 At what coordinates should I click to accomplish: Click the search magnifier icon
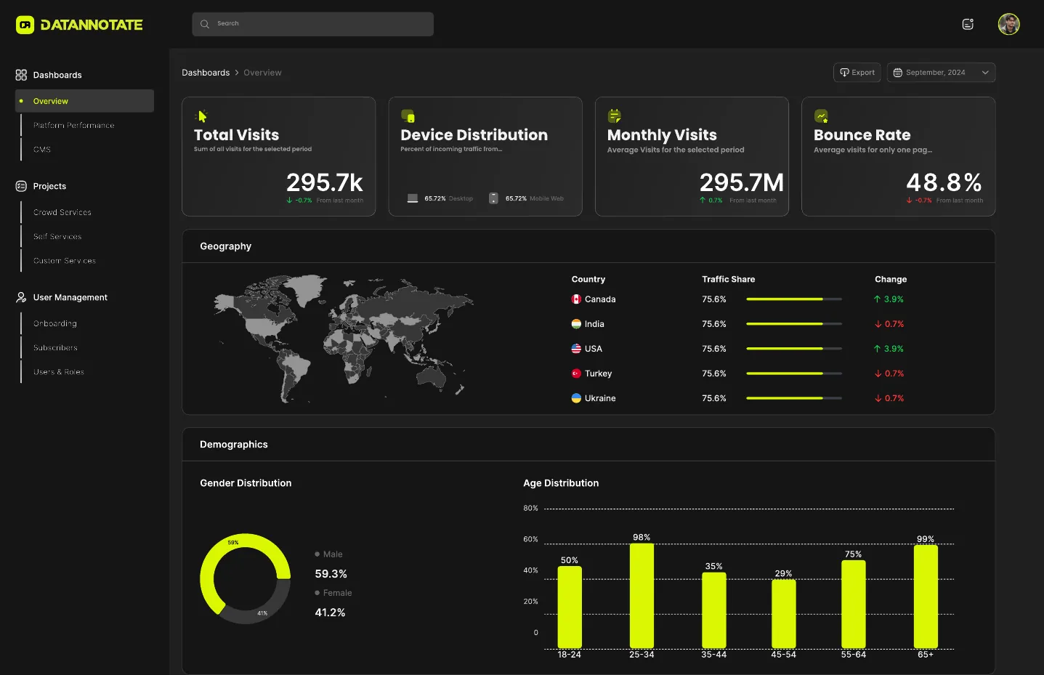pyautogui.click(x=205, y=24)
